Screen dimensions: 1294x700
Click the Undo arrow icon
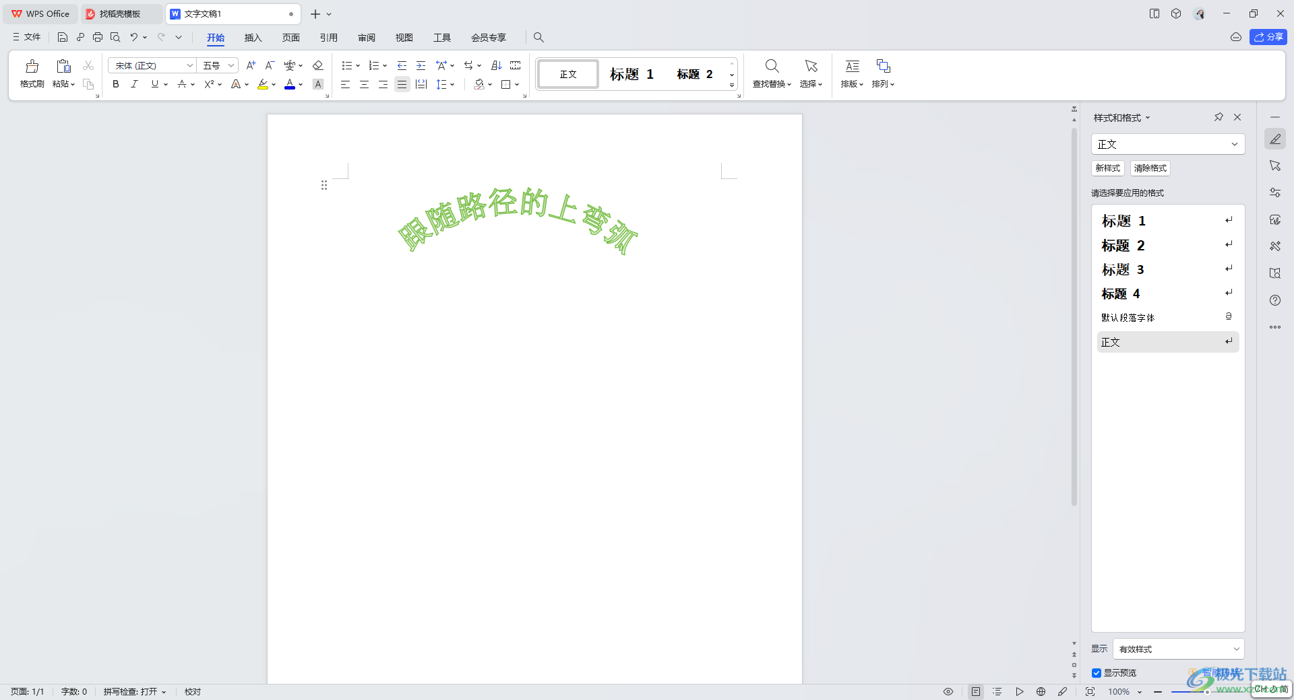pos(133,37)
